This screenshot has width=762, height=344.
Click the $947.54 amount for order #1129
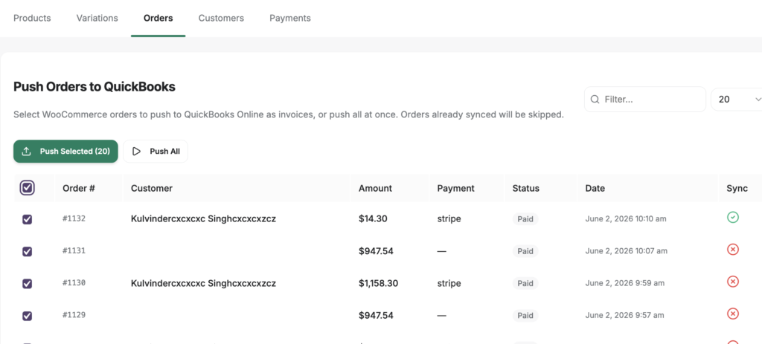(376, 316)
